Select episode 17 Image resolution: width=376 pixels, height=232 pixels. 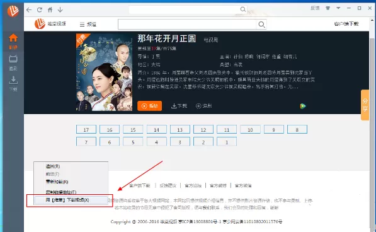tap(86, 130)
